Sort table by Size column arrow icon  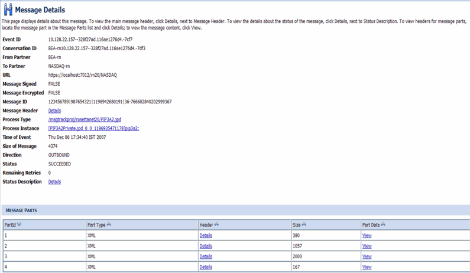[x=304, y=225]
